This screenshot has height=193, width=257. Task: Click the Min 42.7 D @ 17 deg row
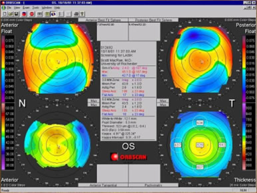(123, 75)
